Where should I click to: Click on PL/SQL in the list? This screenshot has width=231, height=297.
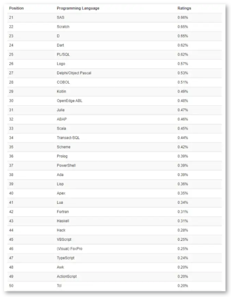tap(63, 54)
